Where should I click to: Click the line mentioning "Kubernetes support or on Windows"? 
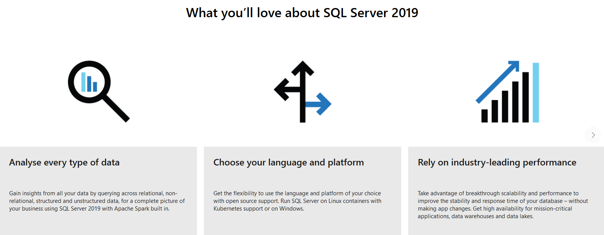259,209
